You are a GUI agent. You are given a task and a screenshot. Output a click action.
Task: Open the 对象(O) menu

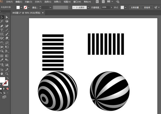(x=29, y=2)
